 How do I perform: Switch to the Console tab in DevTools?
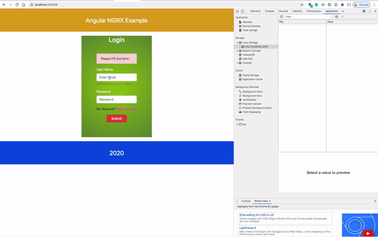pyautogui.click(x=269, y=11)
